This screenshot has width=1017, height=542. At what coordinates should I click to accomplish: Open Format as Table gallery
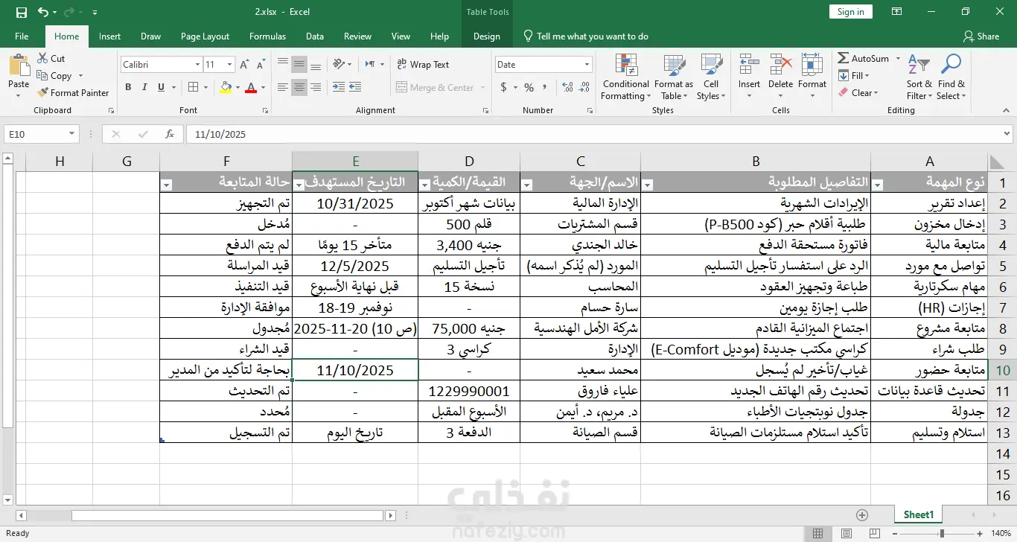674,77
